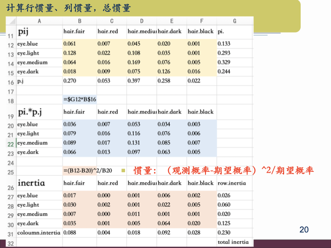Click the formula cell =$G12*B$16
This screenshot has width=331, height=248.
(79, 100)
